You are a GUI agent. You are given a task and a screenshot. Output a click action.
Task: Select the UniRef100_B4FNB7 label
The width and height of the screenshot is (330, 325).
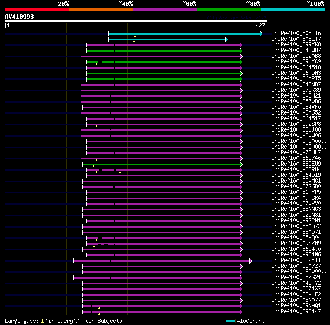click(296, 84)
